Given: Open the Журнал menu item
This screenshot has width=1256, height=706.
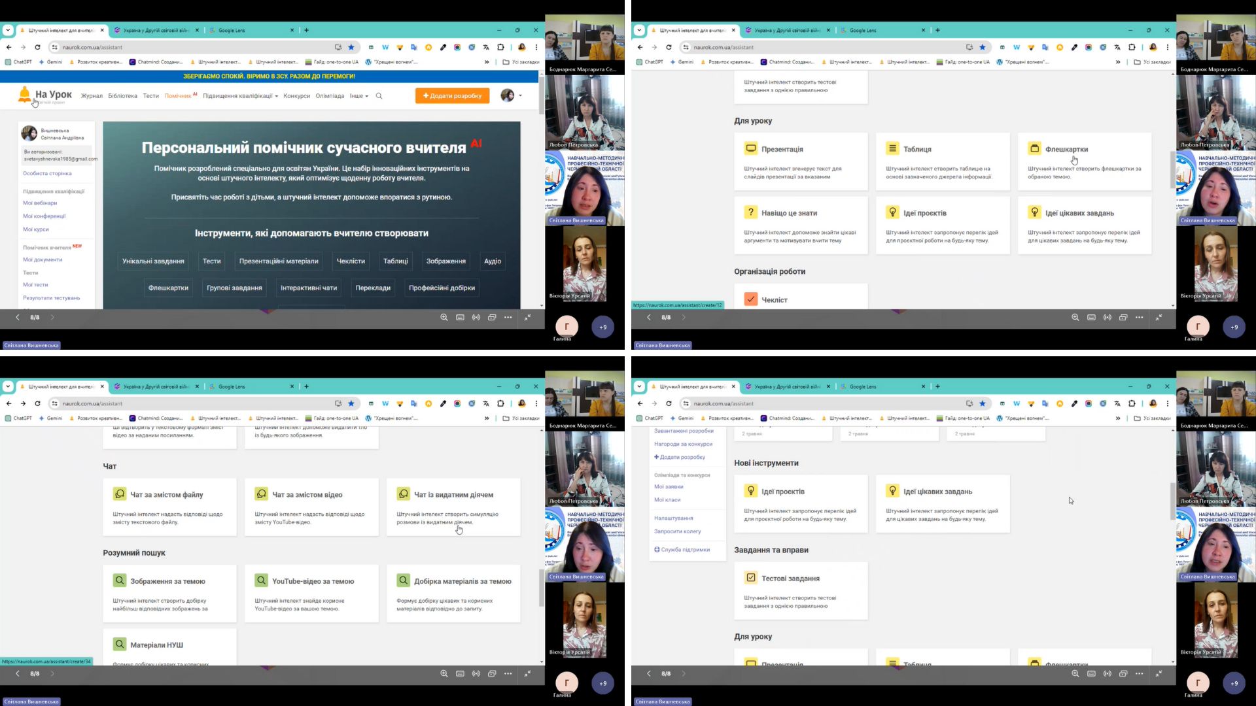Looking at the screenshot, I should coord(92,96).
